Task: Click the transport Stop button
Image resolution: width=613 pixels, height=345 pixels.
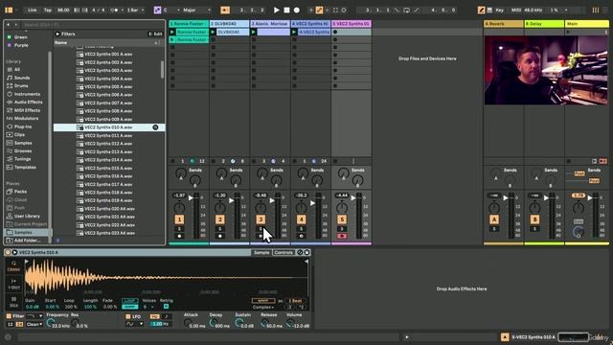Action: (286, 10)
